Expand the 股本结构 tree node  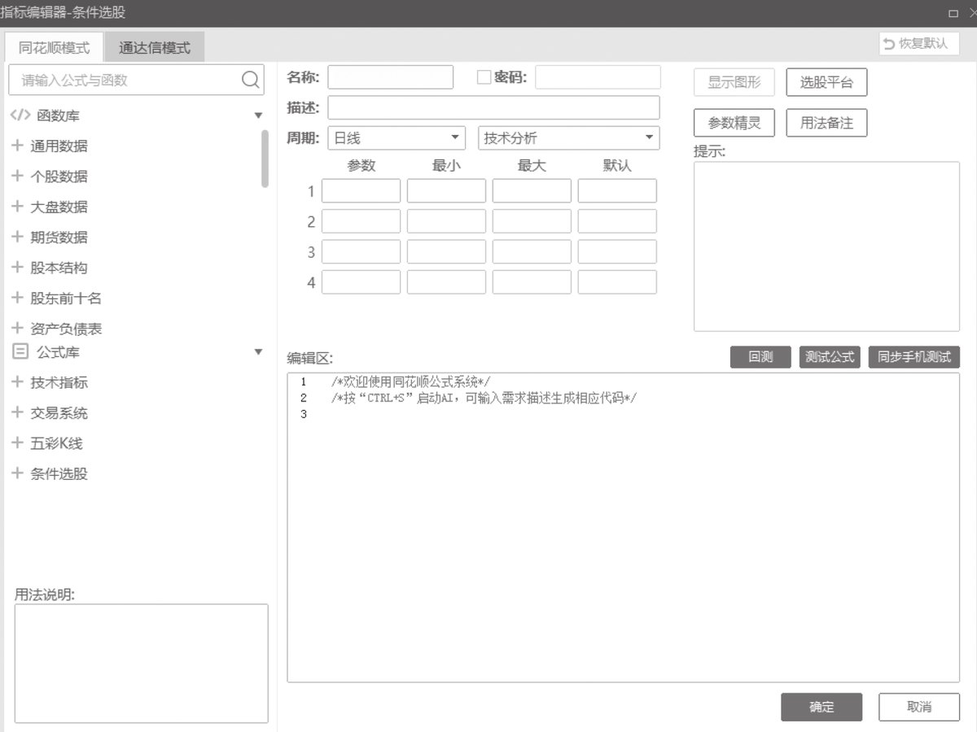(17, 268)
